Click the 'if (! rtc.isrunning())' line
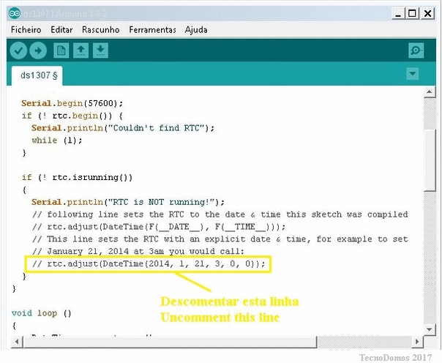The image size is (442, 363). pos(77,178)
